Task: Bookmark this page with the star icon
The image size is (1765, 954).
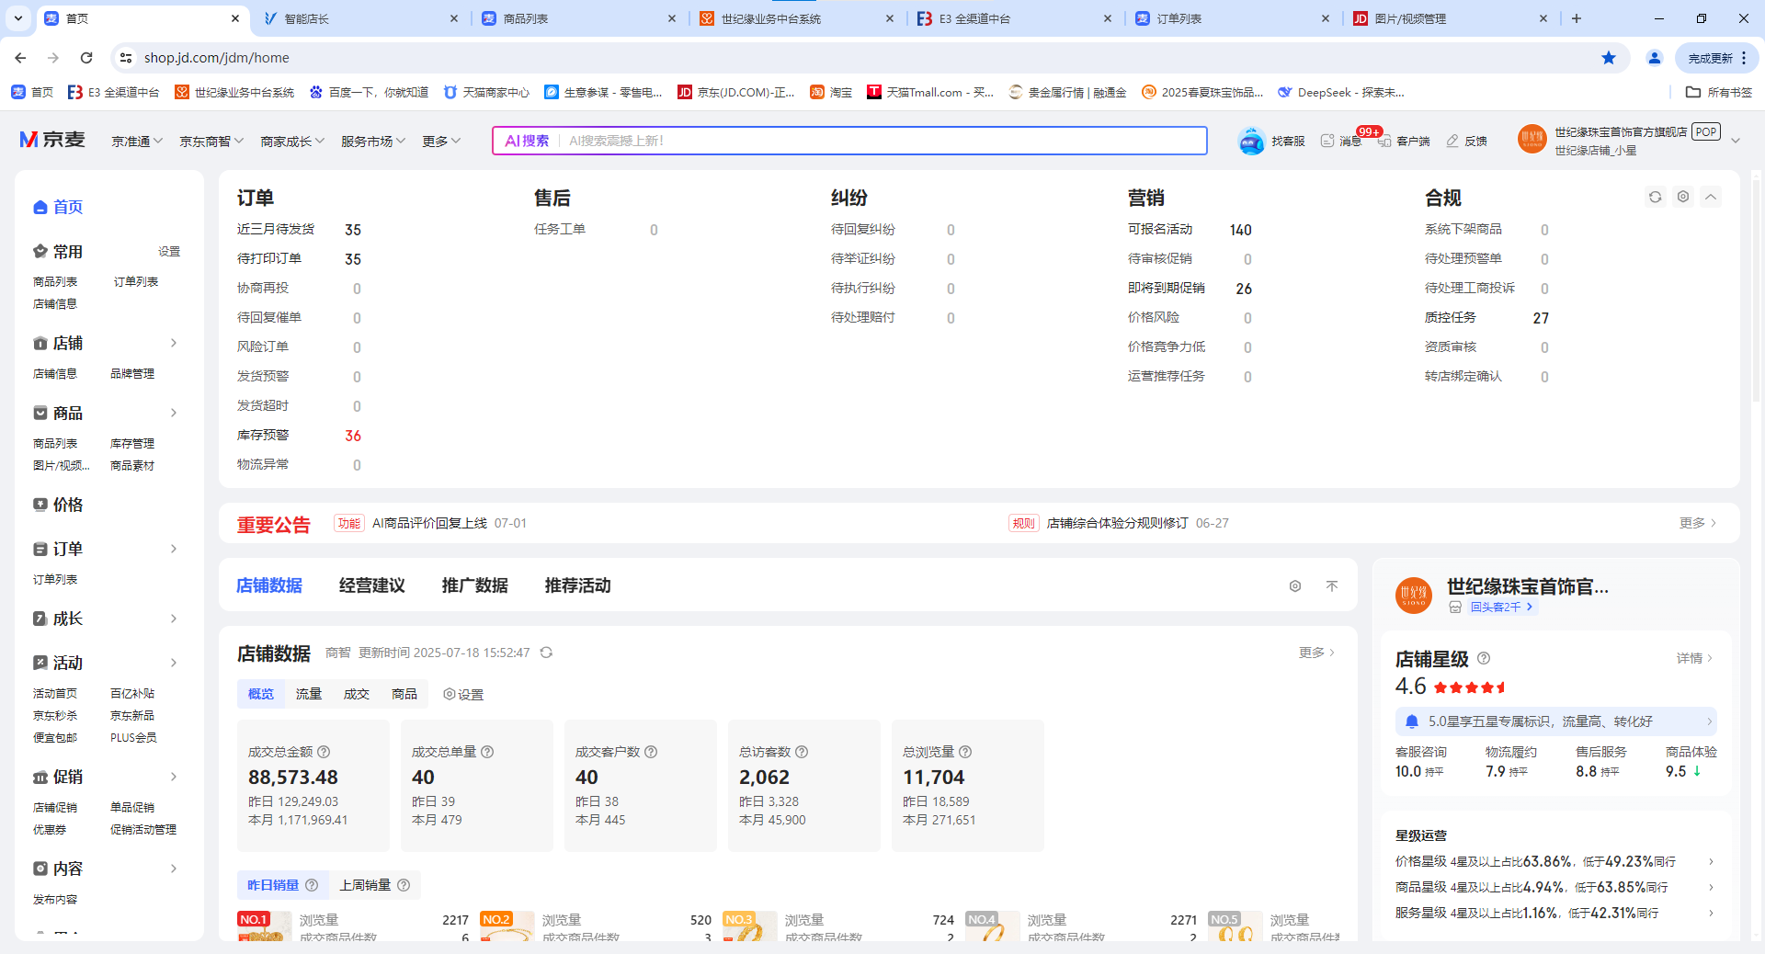Action: click(x=1609, y=58)
